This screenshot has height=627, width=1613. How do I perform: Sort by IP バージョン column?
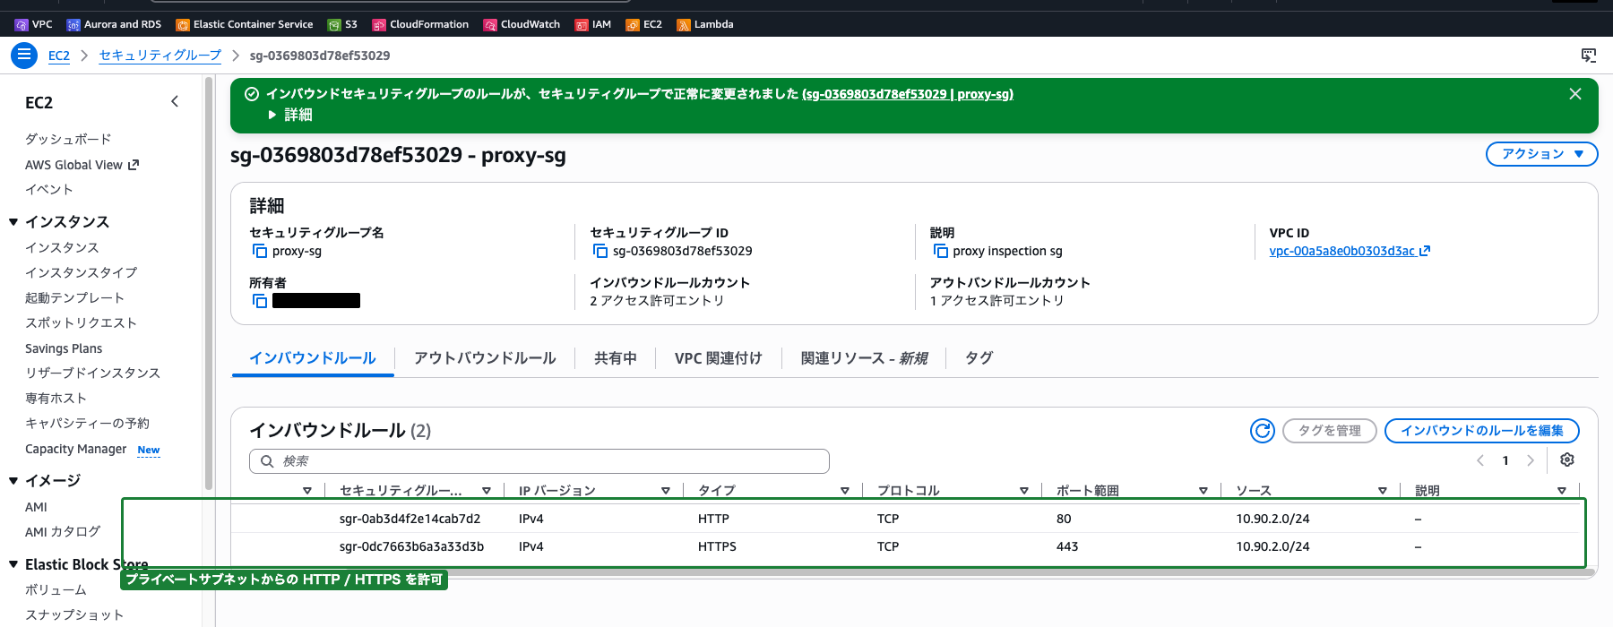tap(666, 491)
